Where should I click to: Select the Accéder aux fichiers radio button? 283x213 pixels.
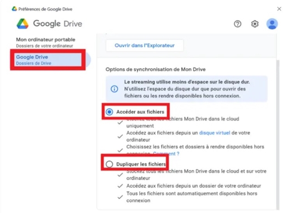[x=109, y=112]
